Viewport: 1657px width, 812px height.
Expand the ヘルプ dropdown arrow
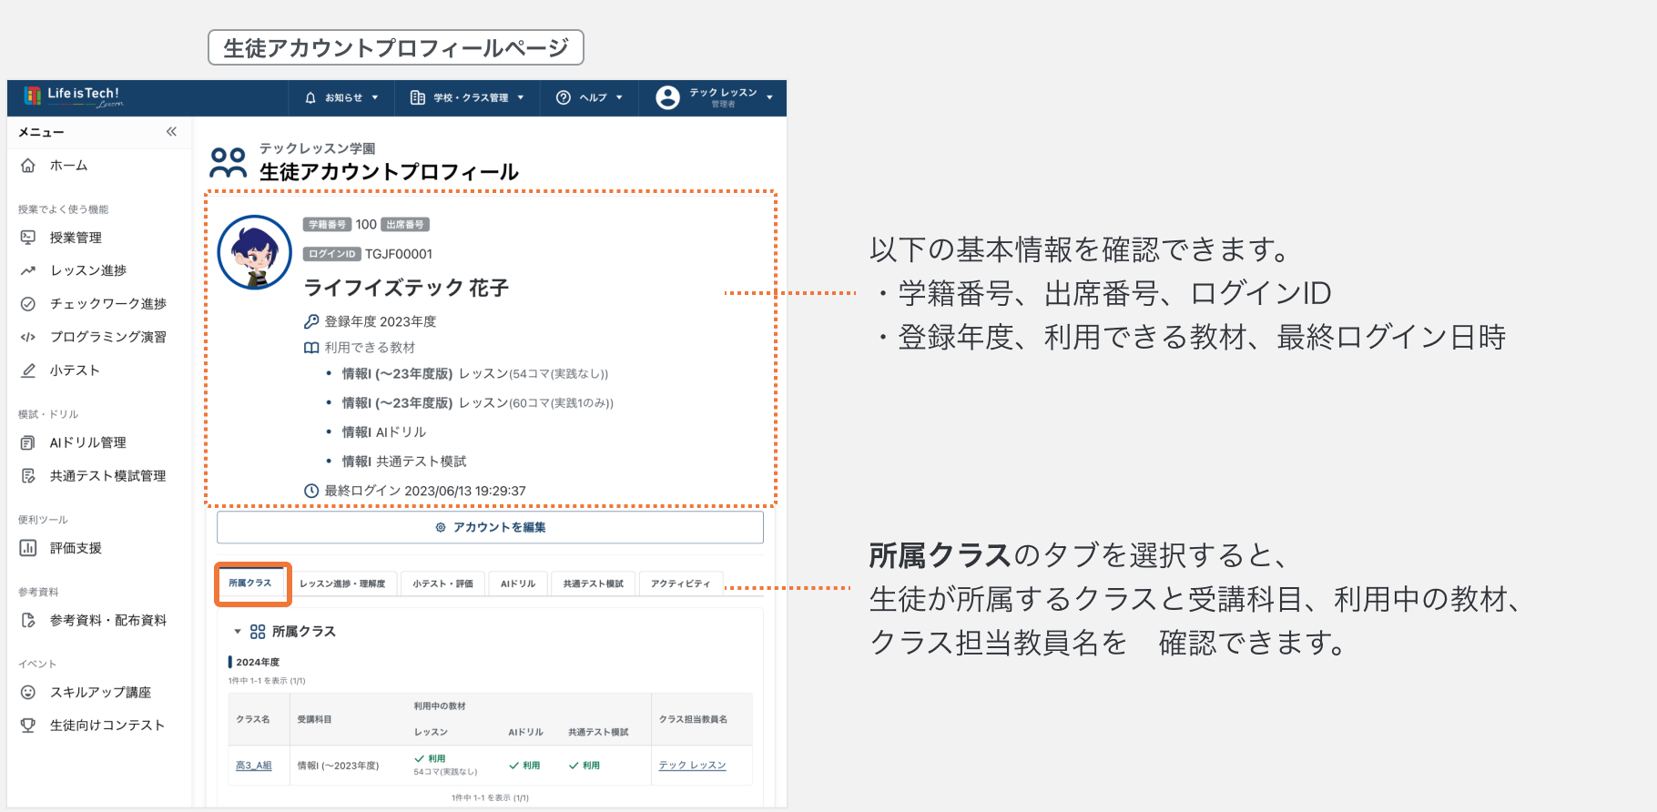click(620, 97)
